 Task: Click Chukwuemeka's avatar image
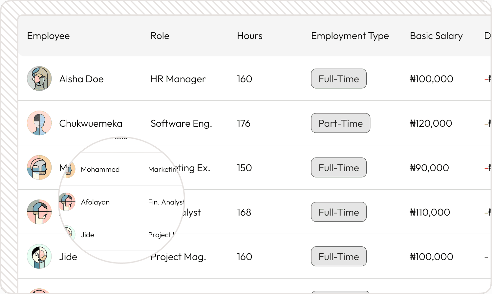[39, 123]
